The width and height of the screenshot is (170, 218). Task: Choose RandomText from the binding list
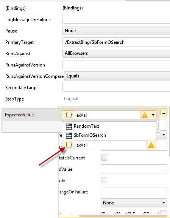tap(86, 126)
